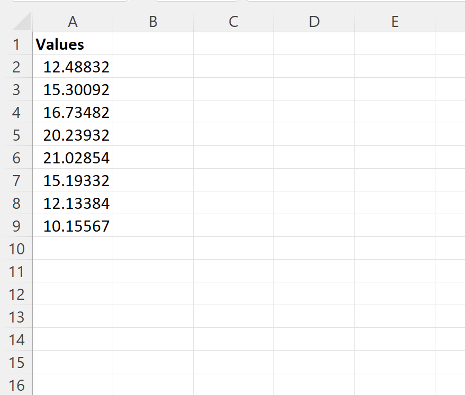Select column B header

click(x=153, y=22)
